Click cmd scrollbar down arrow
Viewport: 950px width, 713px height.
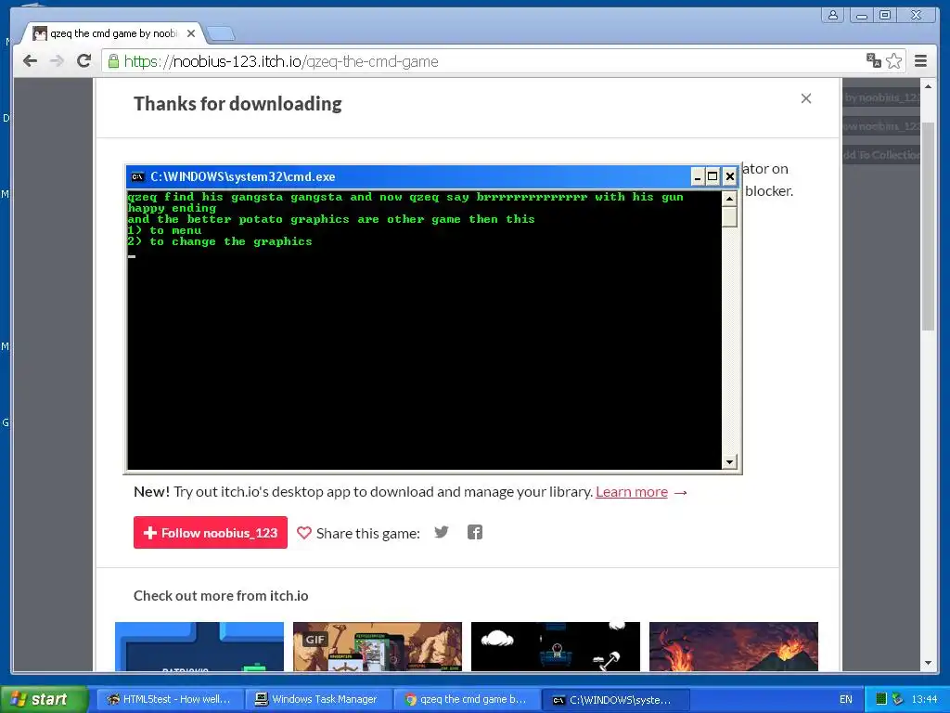729,462
